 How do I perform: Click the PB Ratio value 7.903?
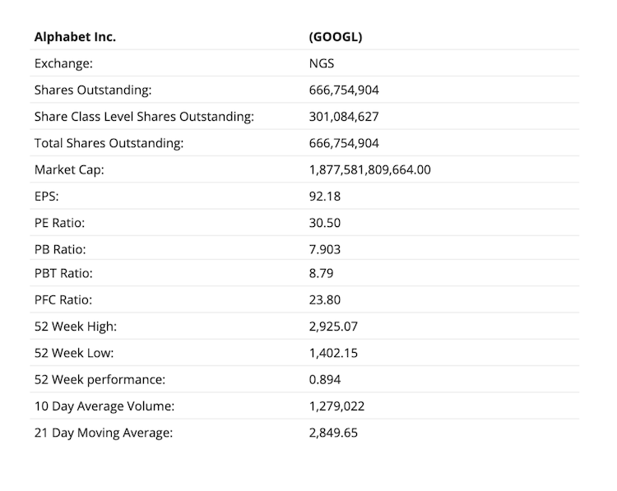click(x=324, y=249)
